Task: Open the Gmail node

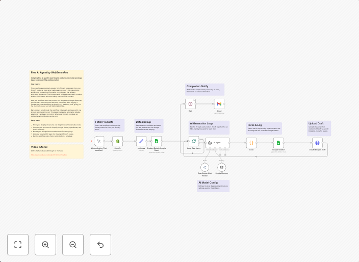Action: tap(219, 104)
